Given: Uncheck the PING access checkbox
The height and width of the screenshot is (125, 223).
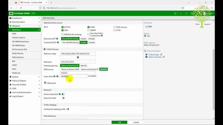Looking at the screenshot, I should 89,27.
